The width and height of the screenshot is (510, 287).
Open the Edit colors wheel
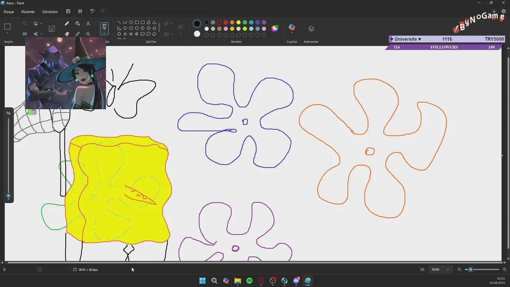[x=275, y=28]
